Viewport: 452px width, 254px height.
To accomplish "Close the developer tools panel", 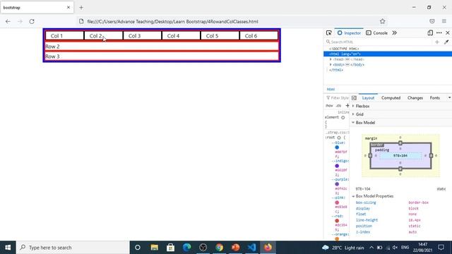I will pyautogui.click(x=448, y=33).
